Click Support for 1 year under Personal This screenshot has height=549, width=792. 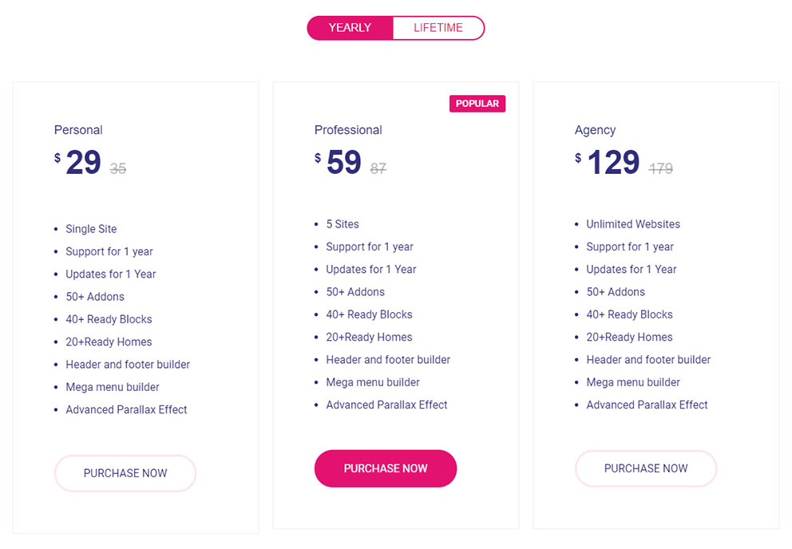point(109,251)
